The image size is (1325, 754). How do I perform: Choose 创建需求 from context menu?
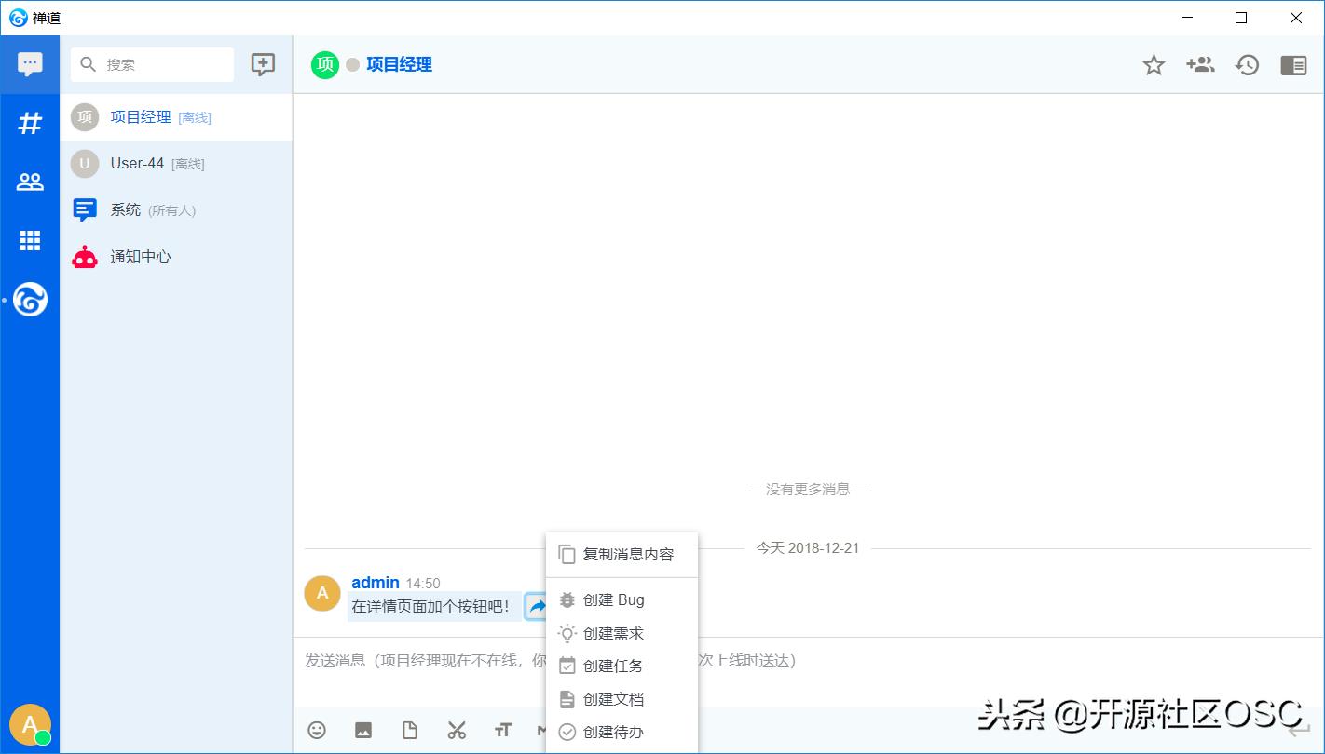(x=622, y=634)
